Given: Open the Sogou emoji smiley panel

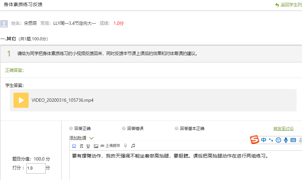Looking at the screenshot, I should (x=278, y=140).
